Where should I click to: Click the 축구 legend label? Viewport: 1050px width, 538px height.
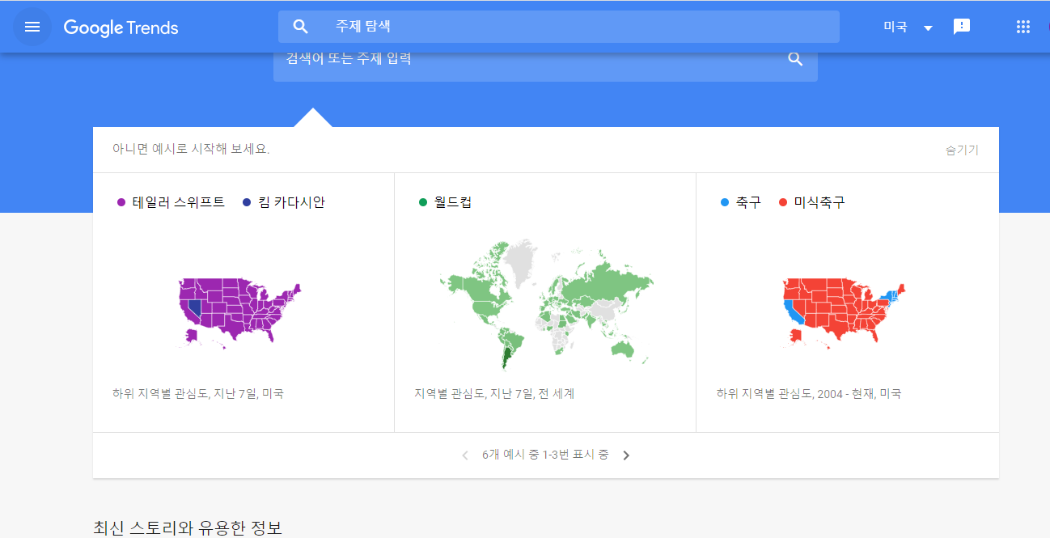(748, 202)
